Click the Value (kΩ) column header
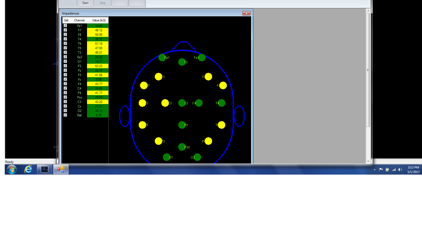422x237 pixels. tap(99, 20)
